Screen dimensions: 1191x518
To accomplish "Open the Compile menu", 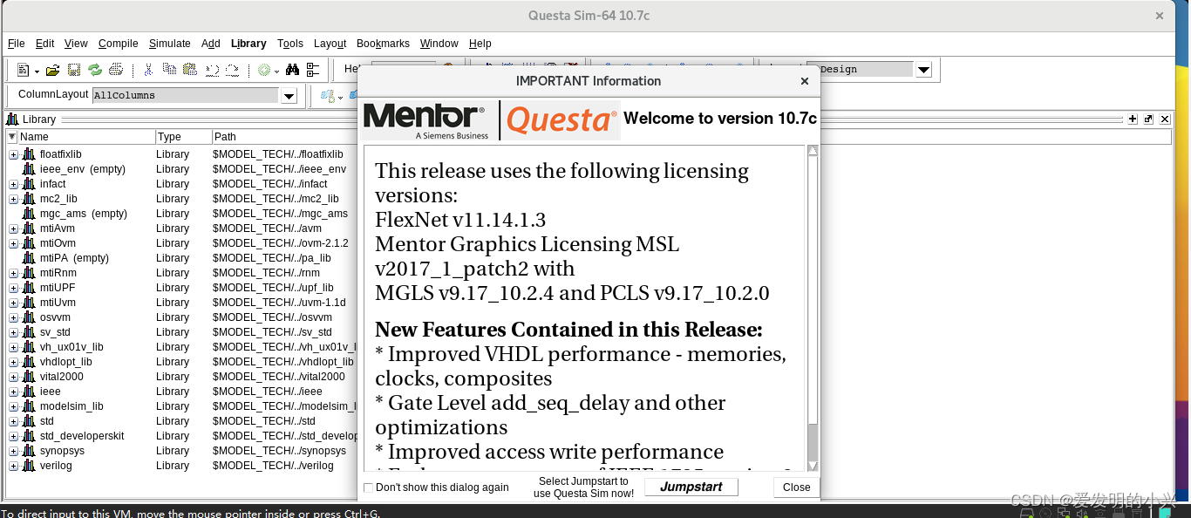I will [118, 44].
